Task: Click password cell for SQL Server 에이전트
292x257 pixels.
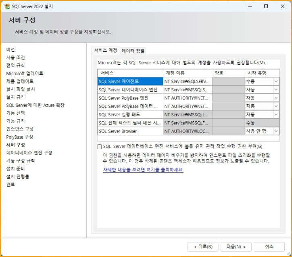Action: pyautogui.click(x=229, y=81)
